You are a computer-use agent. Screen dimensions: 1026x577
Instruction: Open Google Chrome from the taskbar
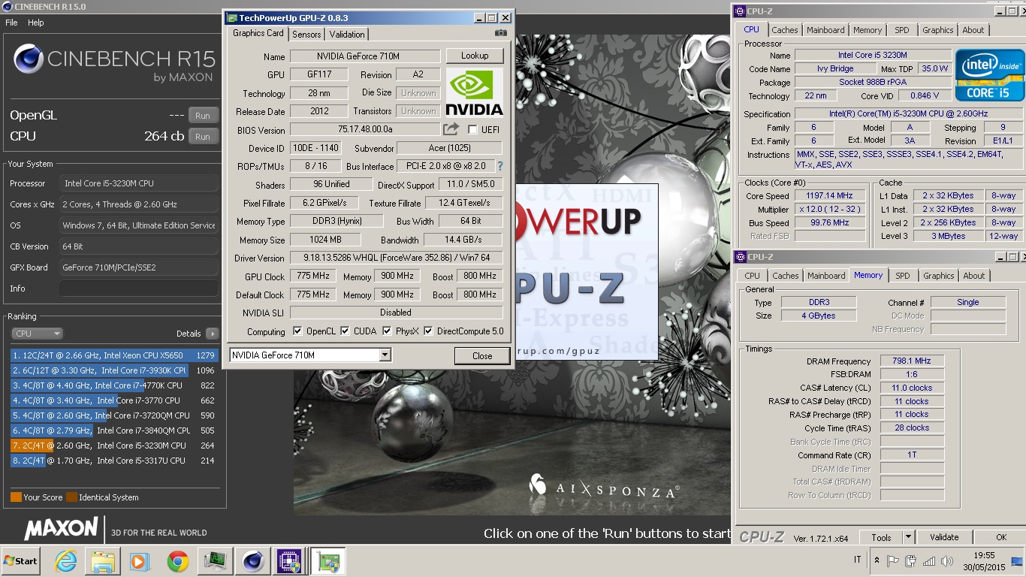coord(177,561)
